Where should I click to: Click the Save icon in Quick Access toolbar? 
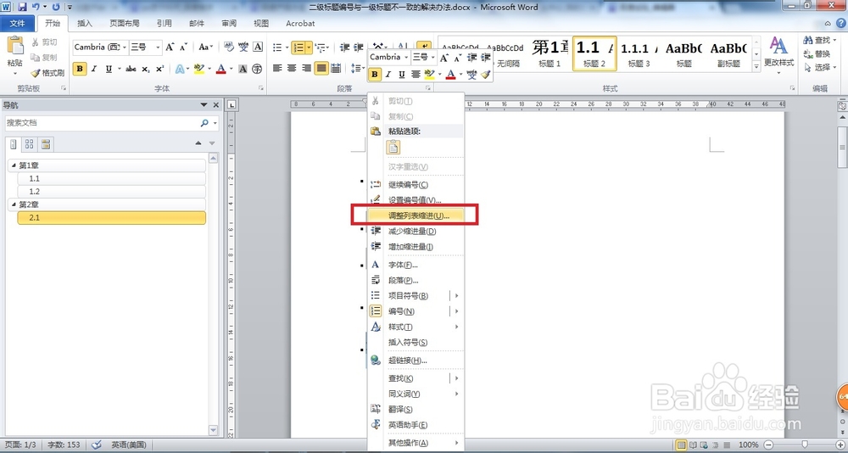22,7
